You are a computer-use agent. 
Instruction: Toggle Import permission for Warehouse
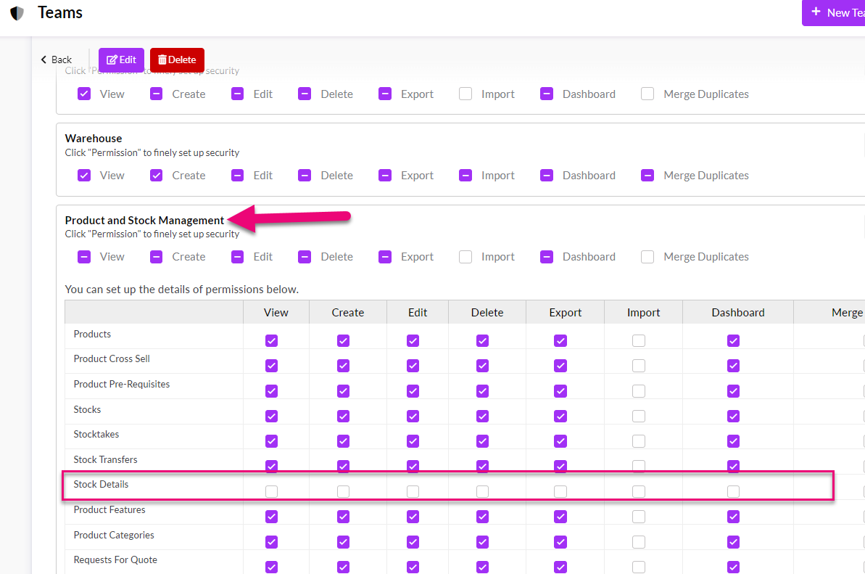pyautogui.click(x=465, y=176)
